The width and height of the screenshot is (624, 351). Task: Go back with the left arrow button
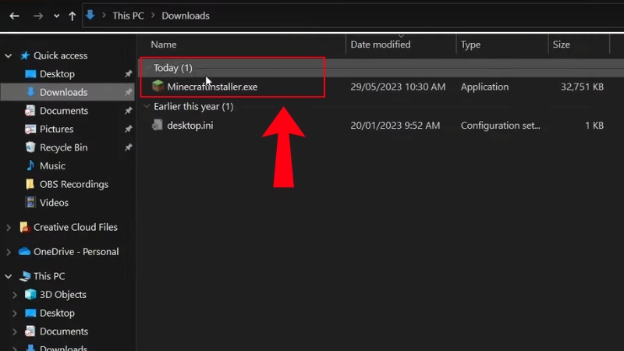[14, 16]
